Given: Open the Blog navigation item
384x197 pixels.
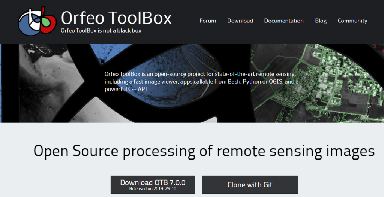Looking at the screenshot, I should point(321,21).
